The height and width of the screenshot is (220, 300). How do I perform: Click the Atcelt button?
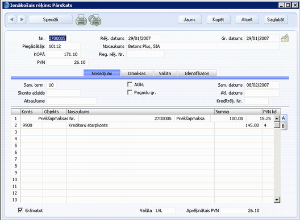(247, 19)
